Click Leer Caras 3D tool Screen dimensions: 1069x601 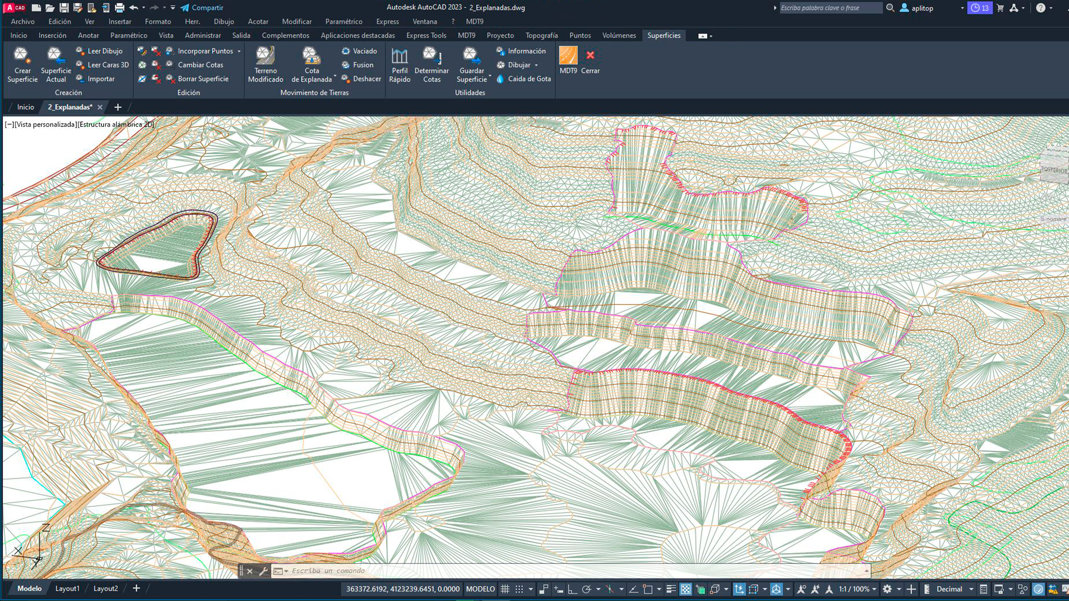coord(102,65)
